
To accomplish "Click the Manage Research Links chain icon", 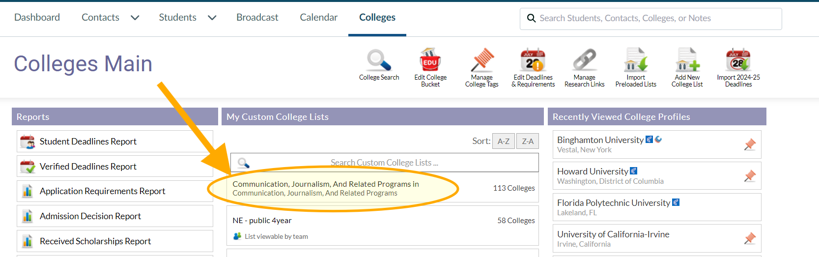I will 584,61.
